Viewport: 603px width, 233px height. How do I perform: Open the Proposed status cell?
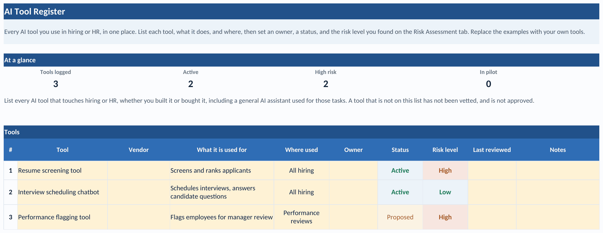tap(400, 217)
